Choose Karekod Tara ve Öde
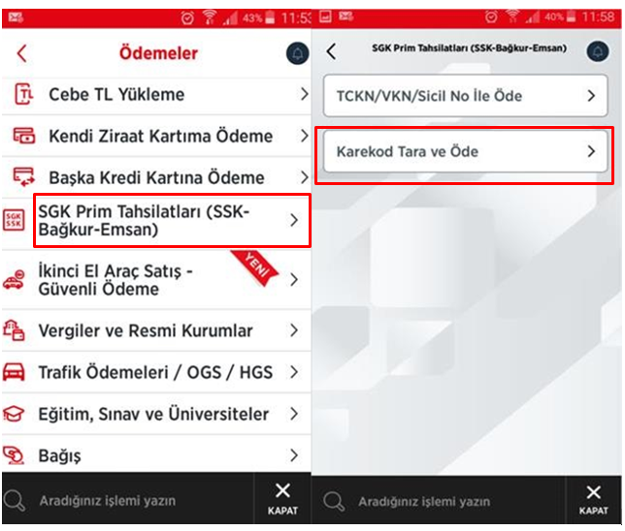 click(465, 151)
